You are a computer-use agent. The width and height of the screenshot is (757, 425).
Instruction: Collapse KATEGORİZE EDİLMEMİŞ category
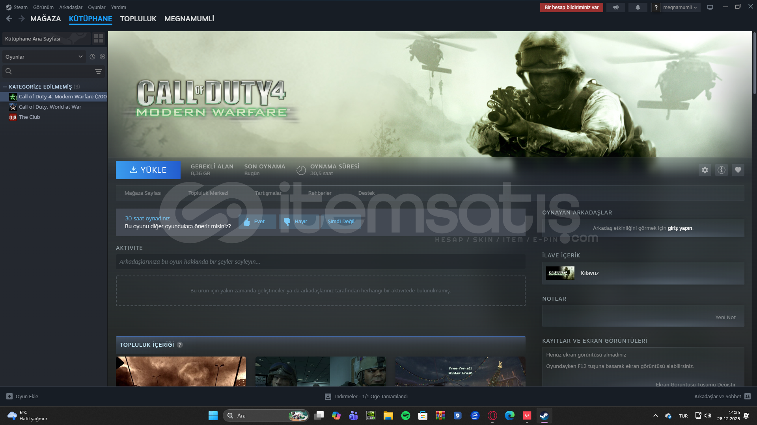coord(5,87)
